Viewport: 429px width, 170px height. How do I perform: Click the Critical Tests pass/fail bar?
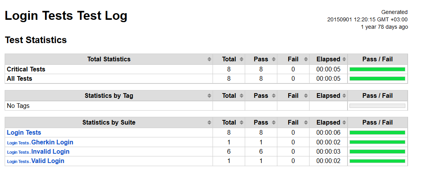[x=377, y=69]
